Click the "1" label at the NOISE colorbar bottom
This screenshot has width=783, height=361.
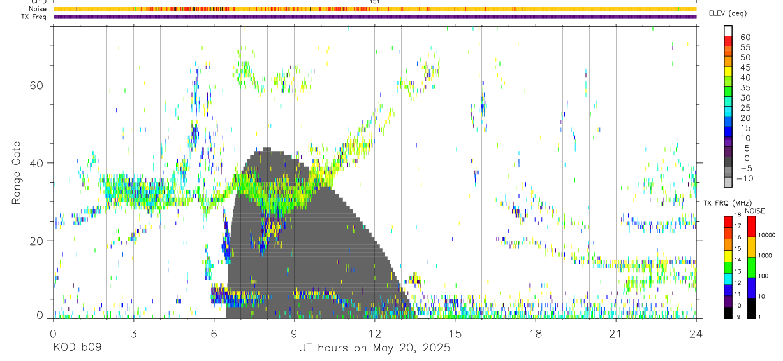point(759,316)
